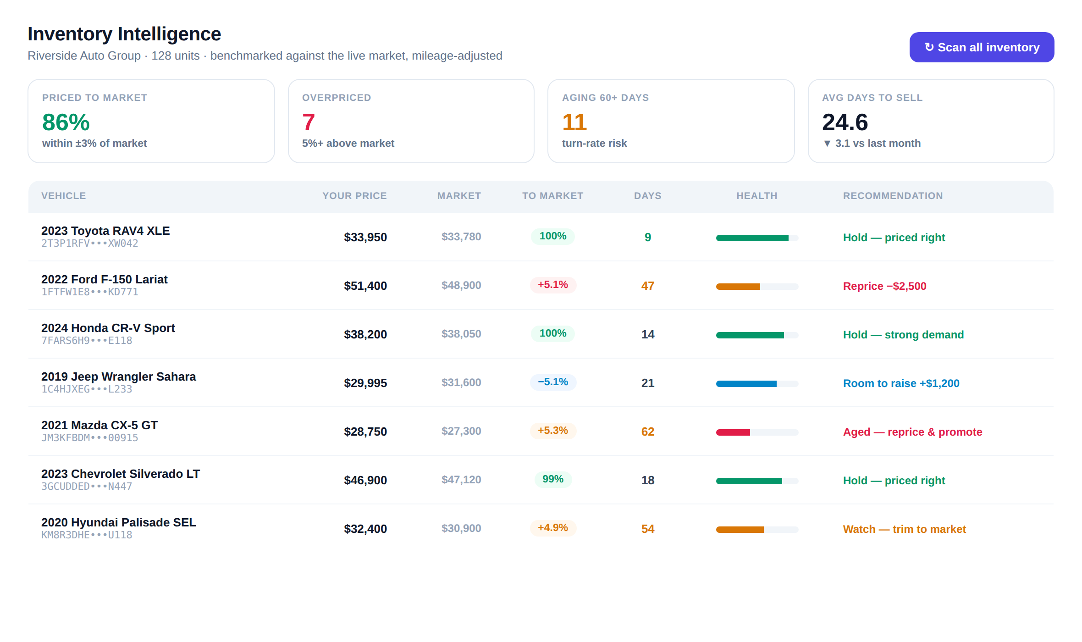Sort by the To Market column header

552,196
